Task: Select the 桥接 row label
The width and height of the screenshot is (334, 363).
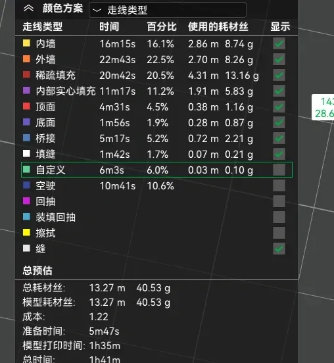Action: pos(45,139)
